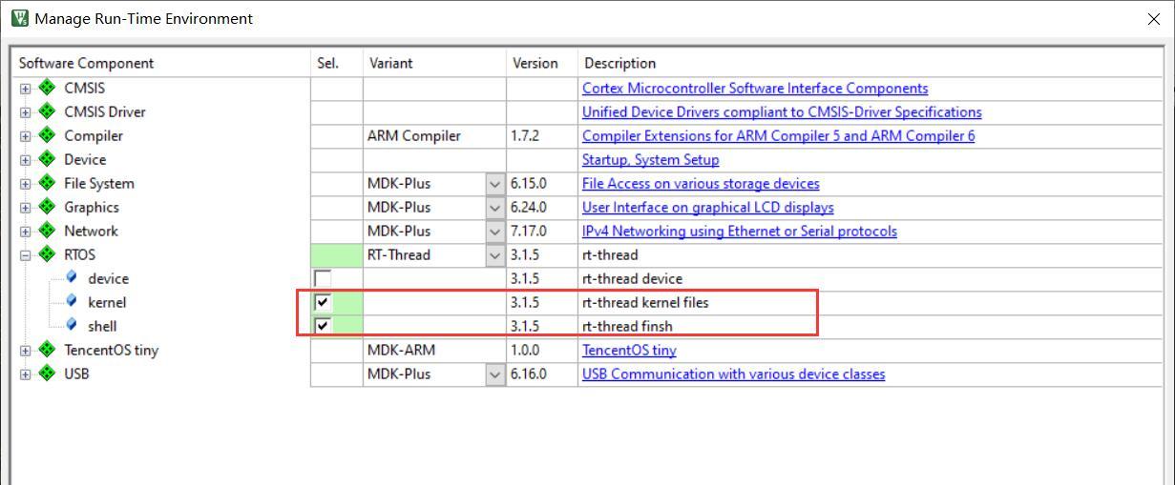
Task: Uncheck the RTOS shell checkbox
Action: (323, 326)
